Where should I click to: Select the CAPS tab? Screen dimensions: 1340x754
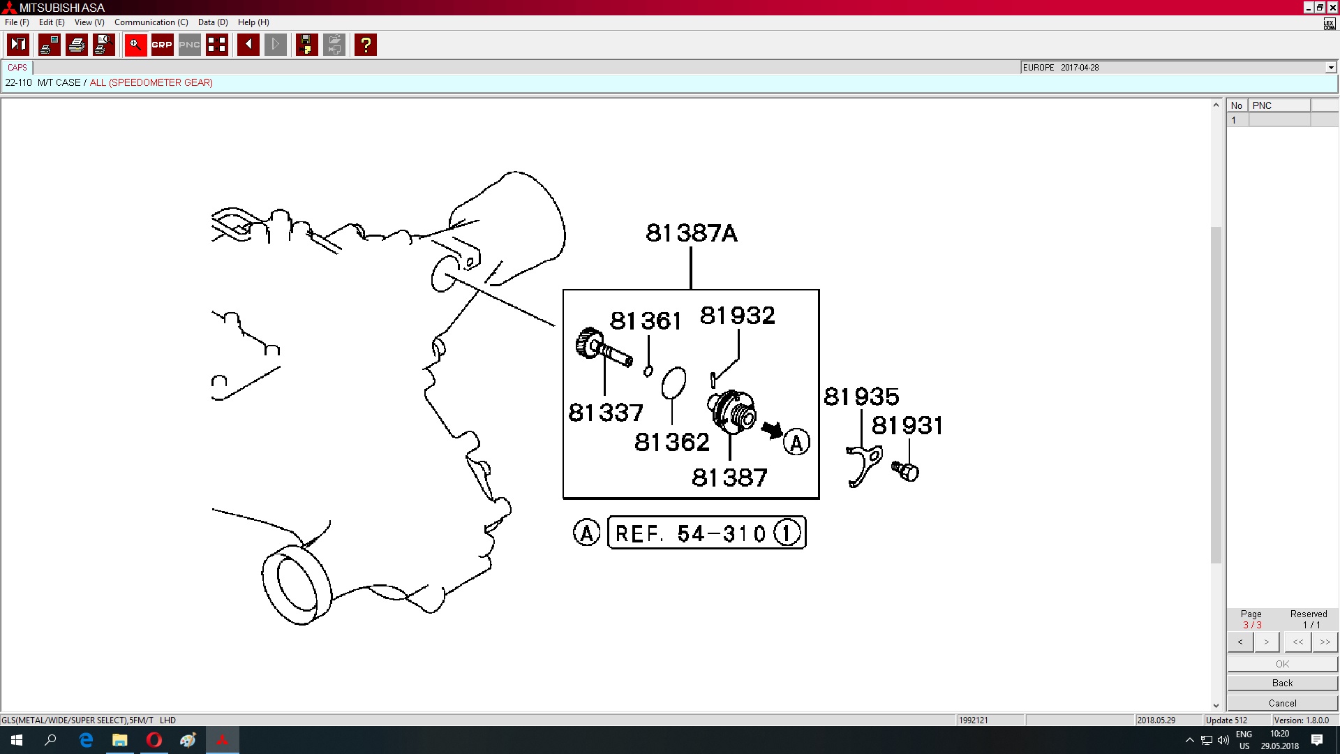17,68
